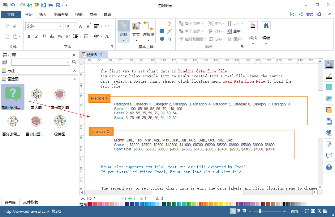
Task: Search the symbol library with magnifier icon
Action: pyautogui.click(x=74, y=62)
